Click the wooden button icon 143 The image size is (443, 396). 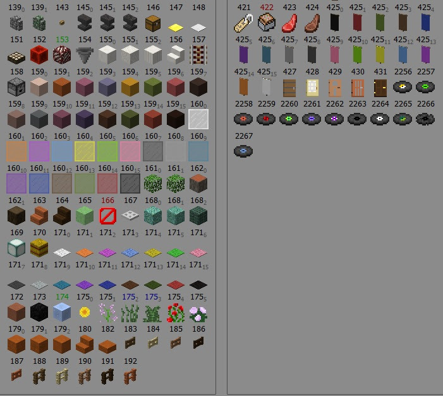point(62,23)
